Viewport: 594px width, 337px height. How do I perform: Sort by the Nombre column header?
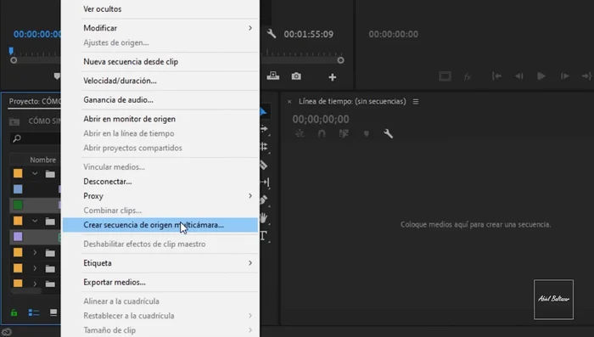(x=42, y=160)
